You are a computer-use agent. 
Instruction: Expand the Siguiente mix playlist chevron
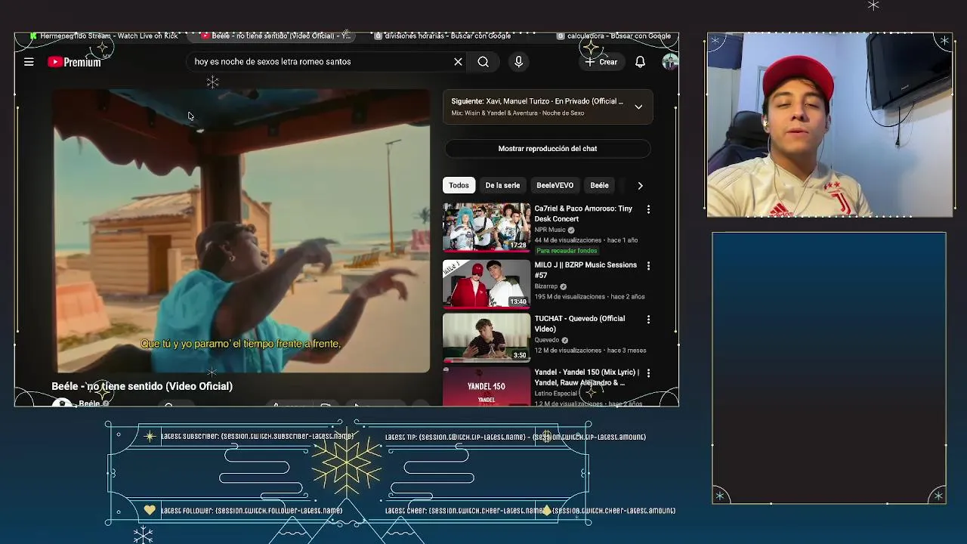[x=638, y=107]
